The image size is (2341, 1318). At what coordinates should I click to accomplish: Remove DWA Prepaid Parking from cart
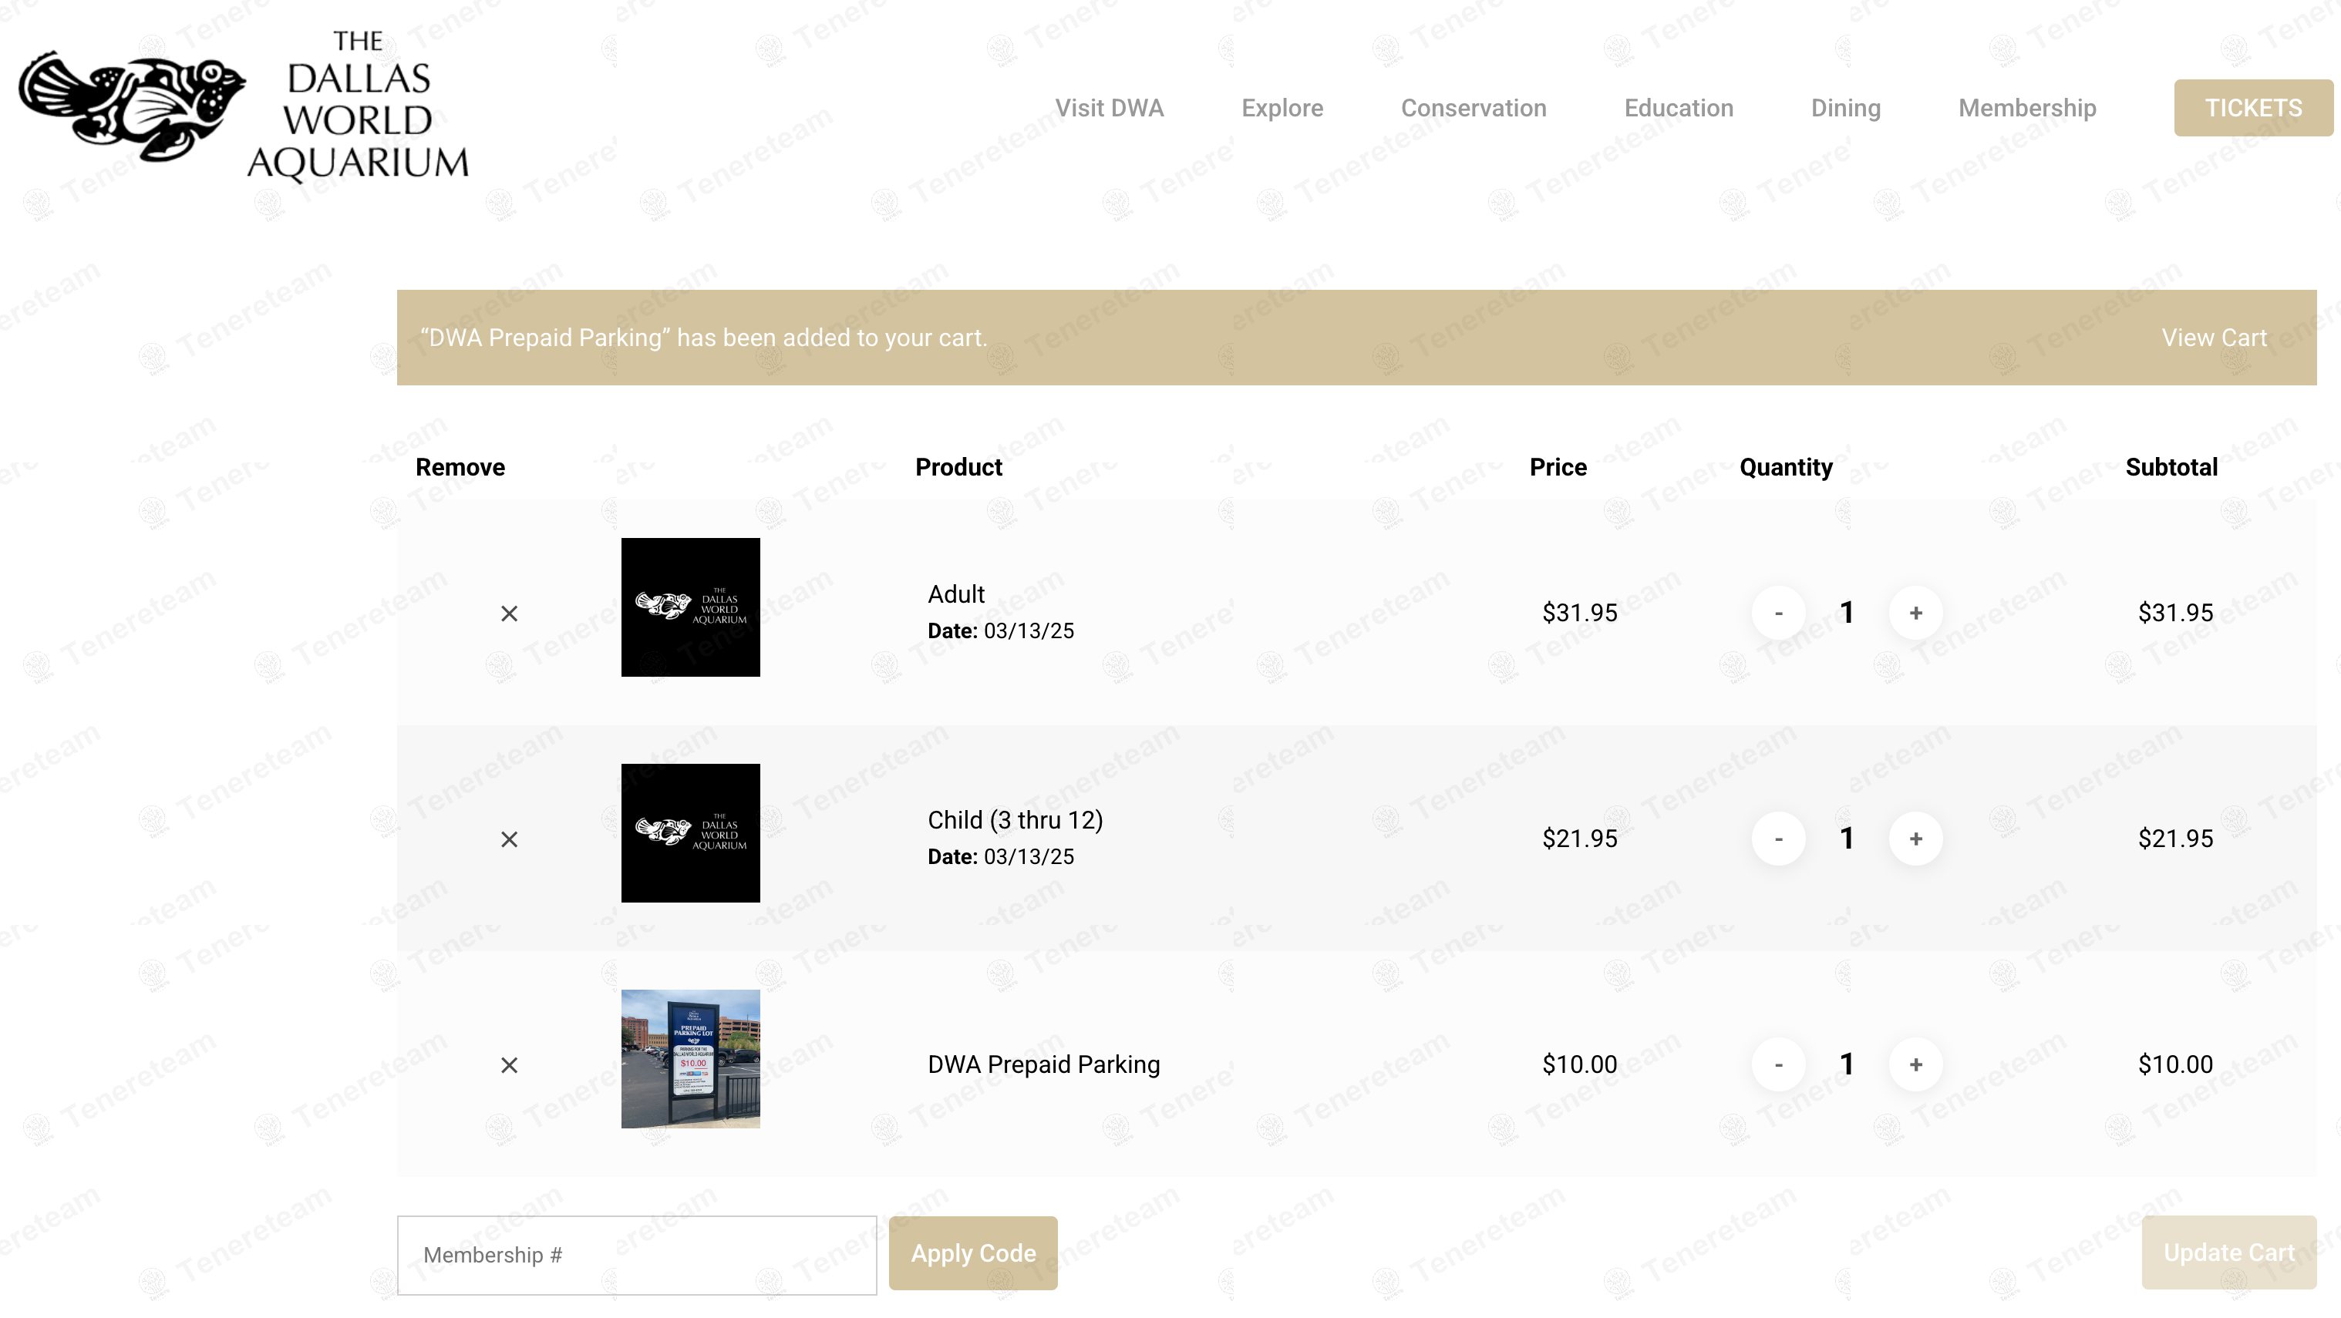[509, 1064]
